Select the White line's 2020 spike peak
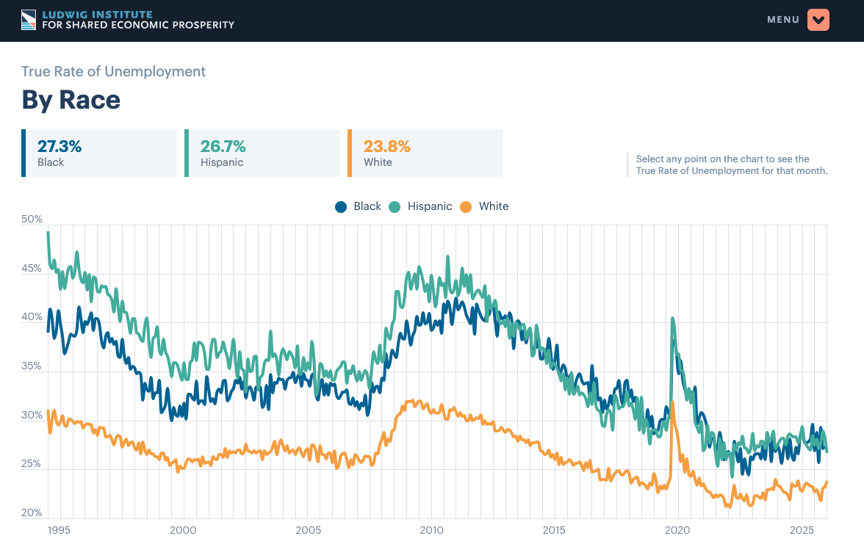The height and width of the screenshot is (558, 864). tap(673, 402)
